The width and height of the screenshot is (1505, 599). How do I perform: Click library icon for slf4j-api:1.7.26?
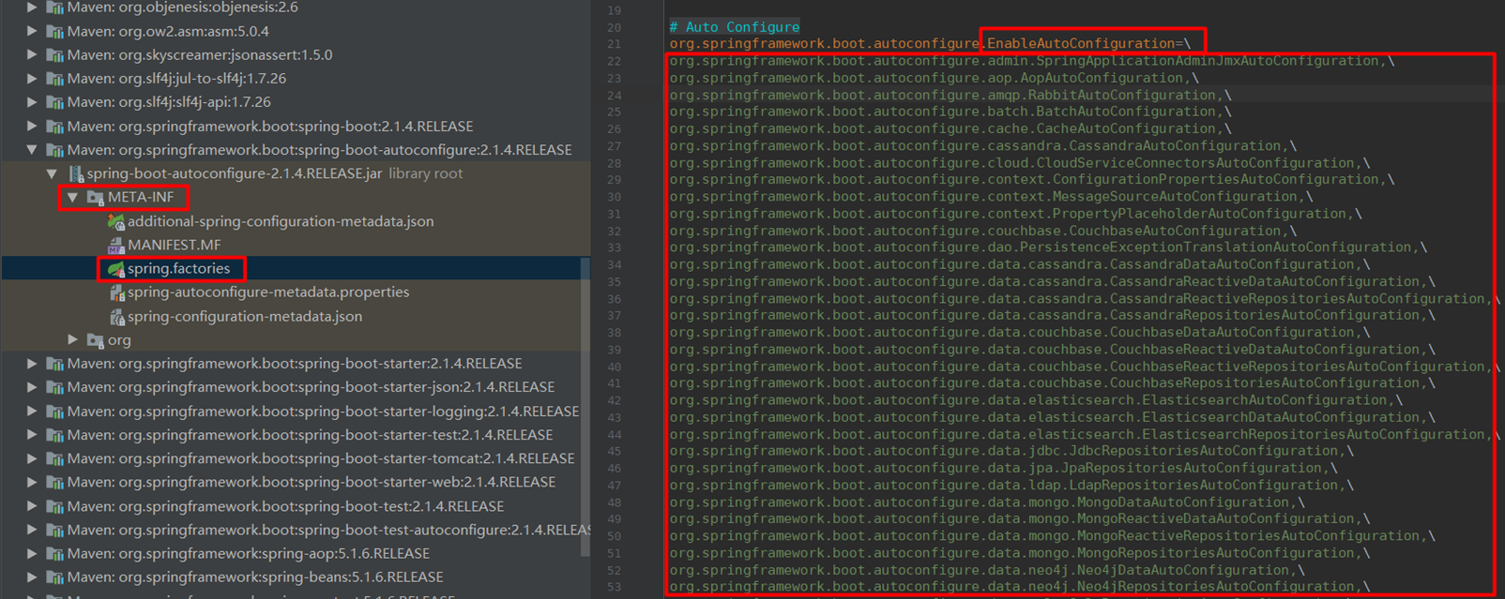(x=54, y=102)
